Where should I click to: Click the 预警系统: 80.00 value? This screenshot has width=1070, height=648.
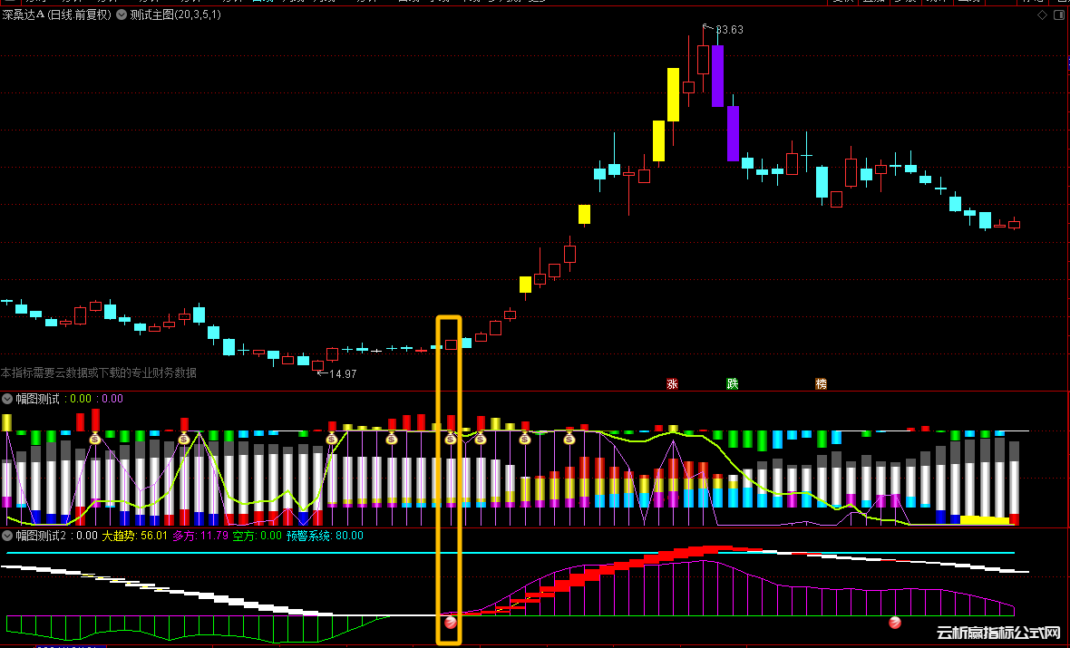[325, 536]
